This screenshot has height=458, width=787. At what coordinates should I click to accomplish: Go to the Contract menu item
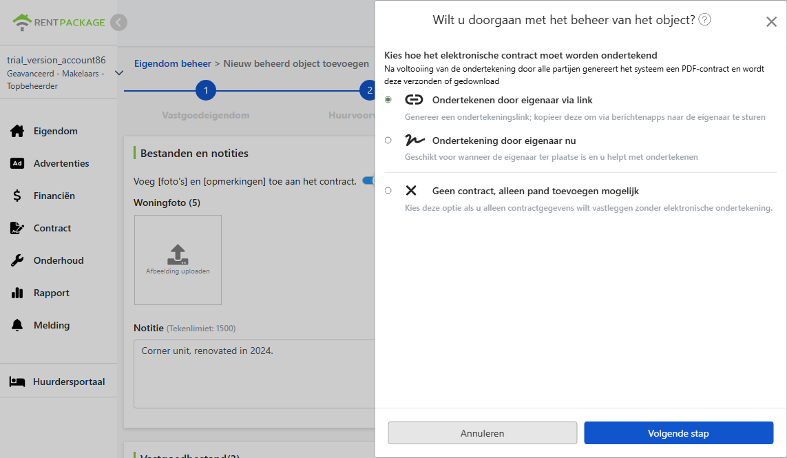(x=52, y=228)
